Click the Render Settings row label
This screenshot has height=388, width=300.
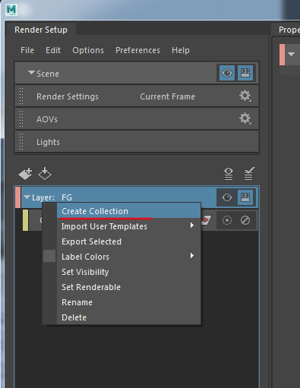[x=68, y=96]
